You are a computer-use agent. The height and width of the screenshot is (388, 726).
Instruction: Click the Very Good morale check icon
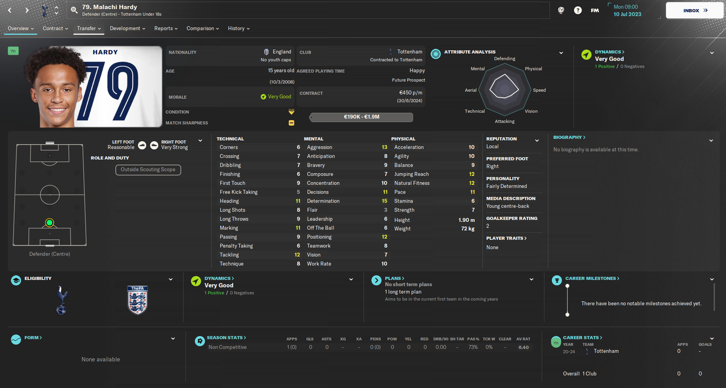click(263, 96)
